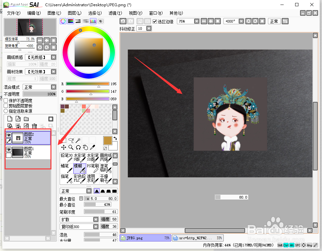Click the canvas horizontal scrollbar thumb
322x251 pixels.
(x=215, y=230)
